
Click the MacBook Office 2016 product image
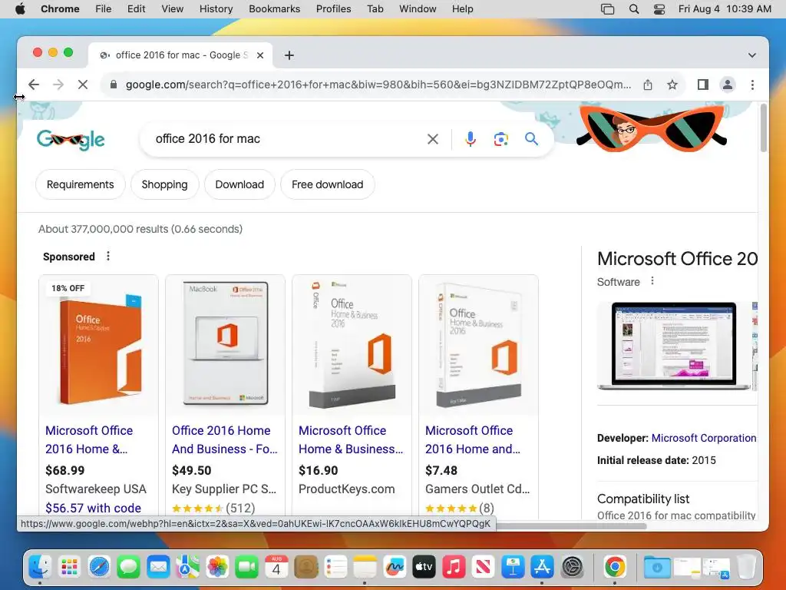(x=225, y=345)
